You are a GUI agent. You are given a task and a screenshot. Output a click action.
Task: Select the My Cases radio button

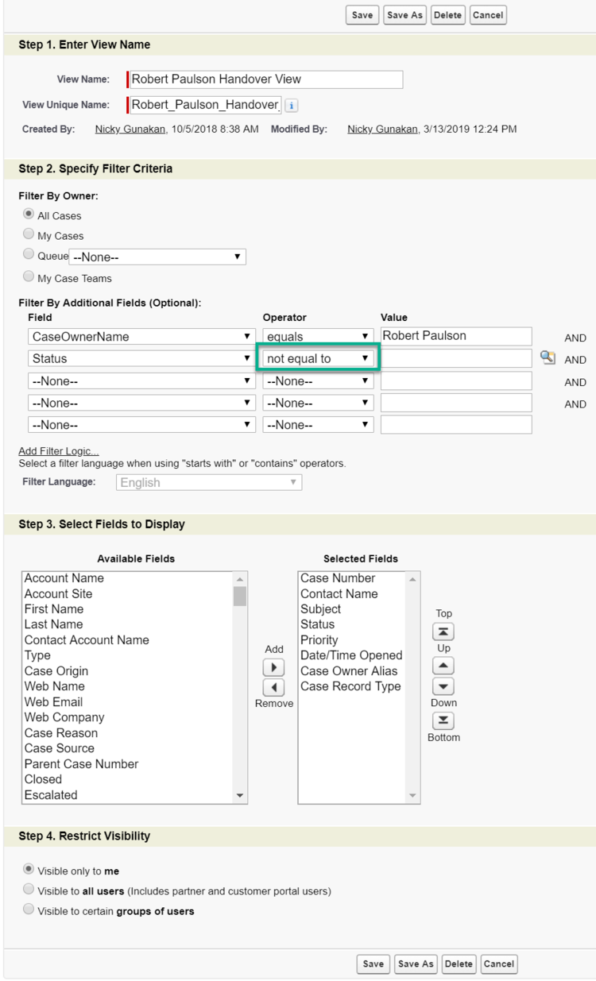[29, 235]
